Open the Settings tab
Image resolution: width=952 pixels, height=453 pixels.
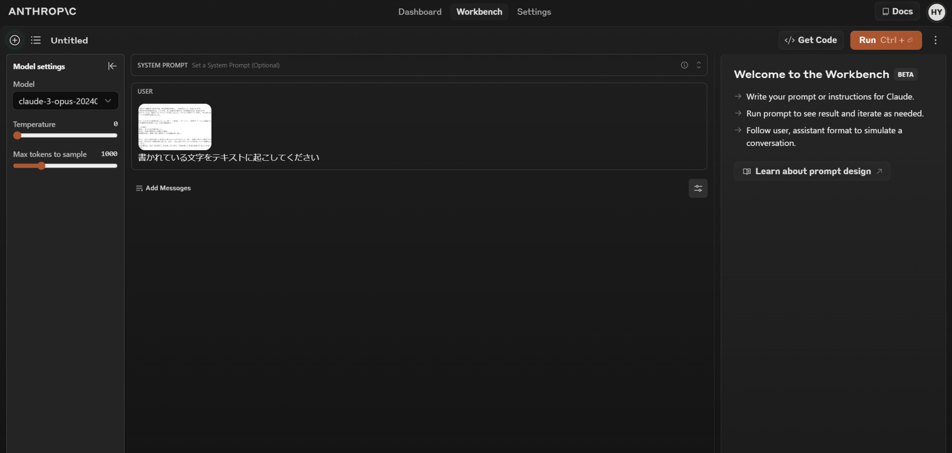(534, 12)
